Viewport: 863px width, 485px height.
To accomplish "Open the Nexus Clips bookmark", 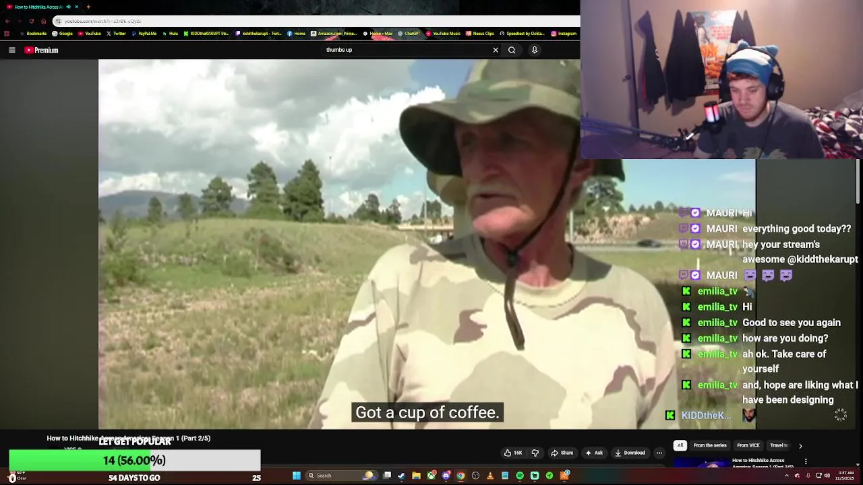I will pos(480,34).
